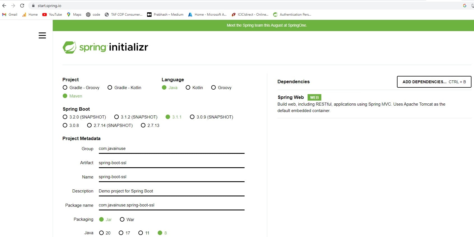This screenshot has width=474, height=237.
Task: Click the Spring Web description text
Action: pyautogui.click(x=361, y=107)
